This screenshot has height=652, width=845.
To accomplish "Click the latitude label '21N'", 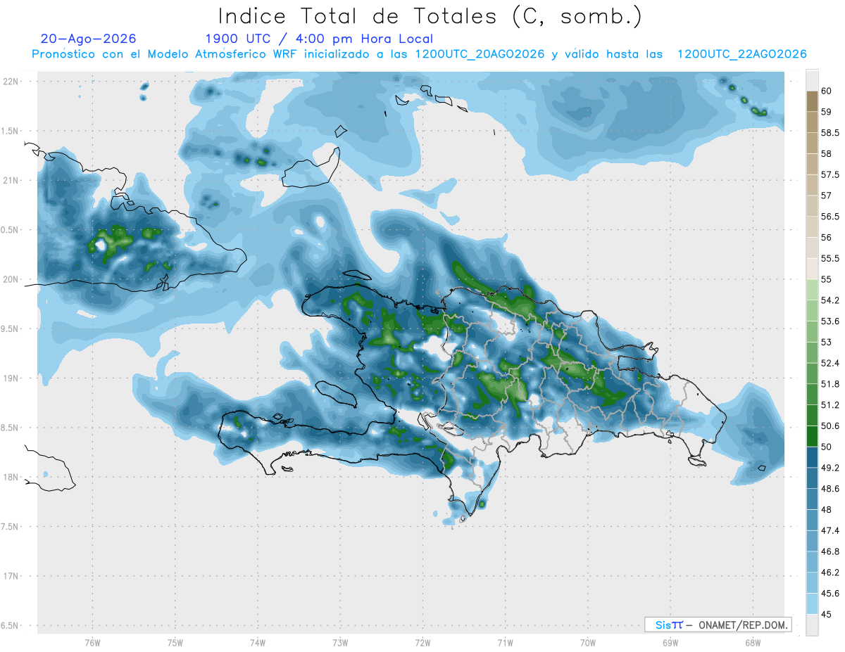I will [11, 181].
